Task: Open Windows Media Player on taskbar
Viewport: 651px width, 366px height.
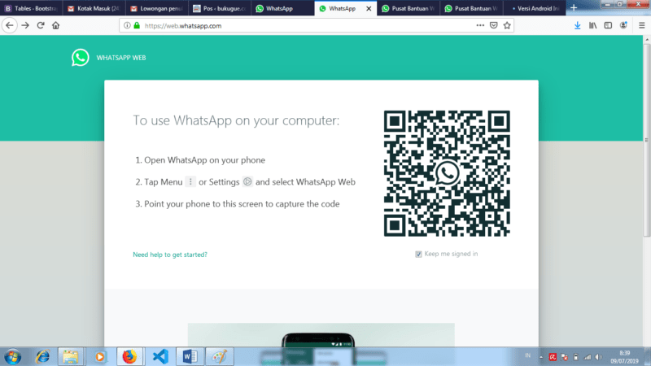Action: coord(99,356)
